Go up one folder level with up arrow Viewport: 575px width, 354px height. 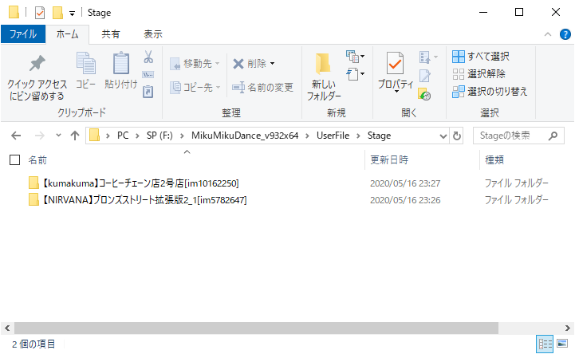75,136
